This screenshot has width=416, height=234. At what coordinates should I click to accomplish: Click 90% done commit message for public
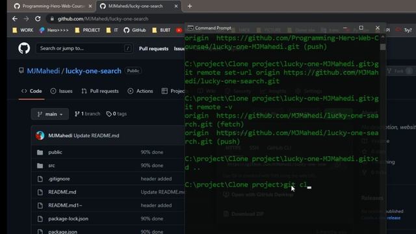pyautogui.click(x=152, y=152)
